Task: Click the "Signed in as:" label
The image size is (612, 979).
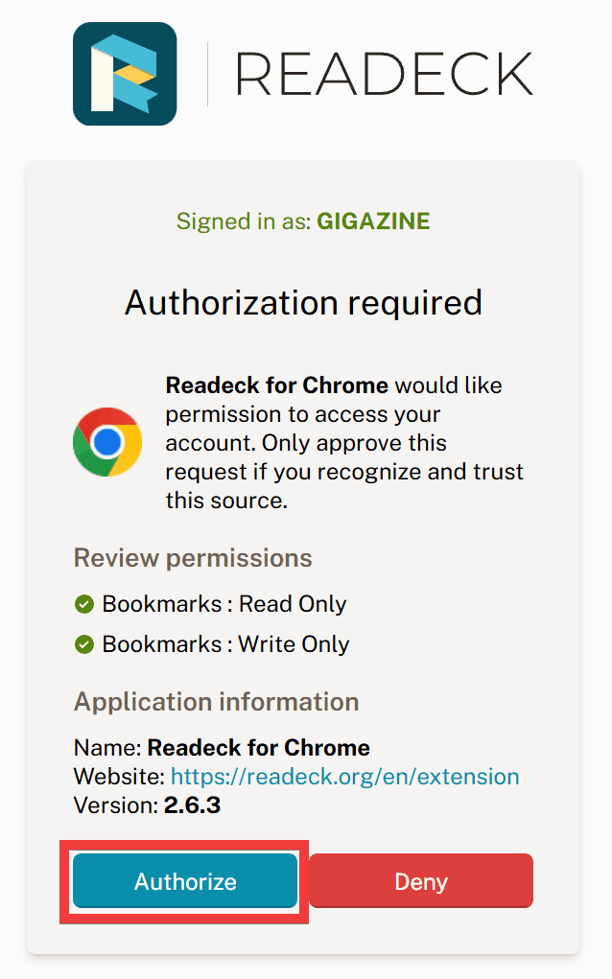Action: (244, 222)
